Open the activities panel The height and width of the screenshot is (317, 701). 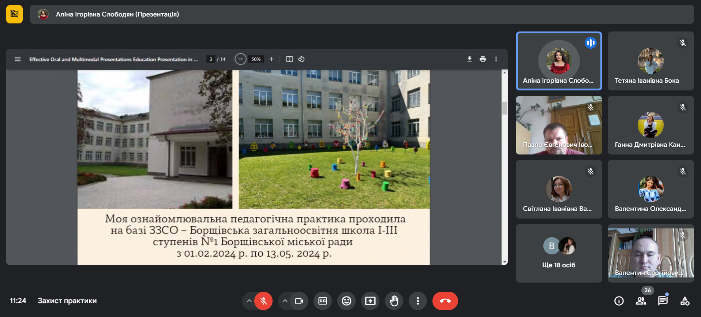[x=685, y=301]
